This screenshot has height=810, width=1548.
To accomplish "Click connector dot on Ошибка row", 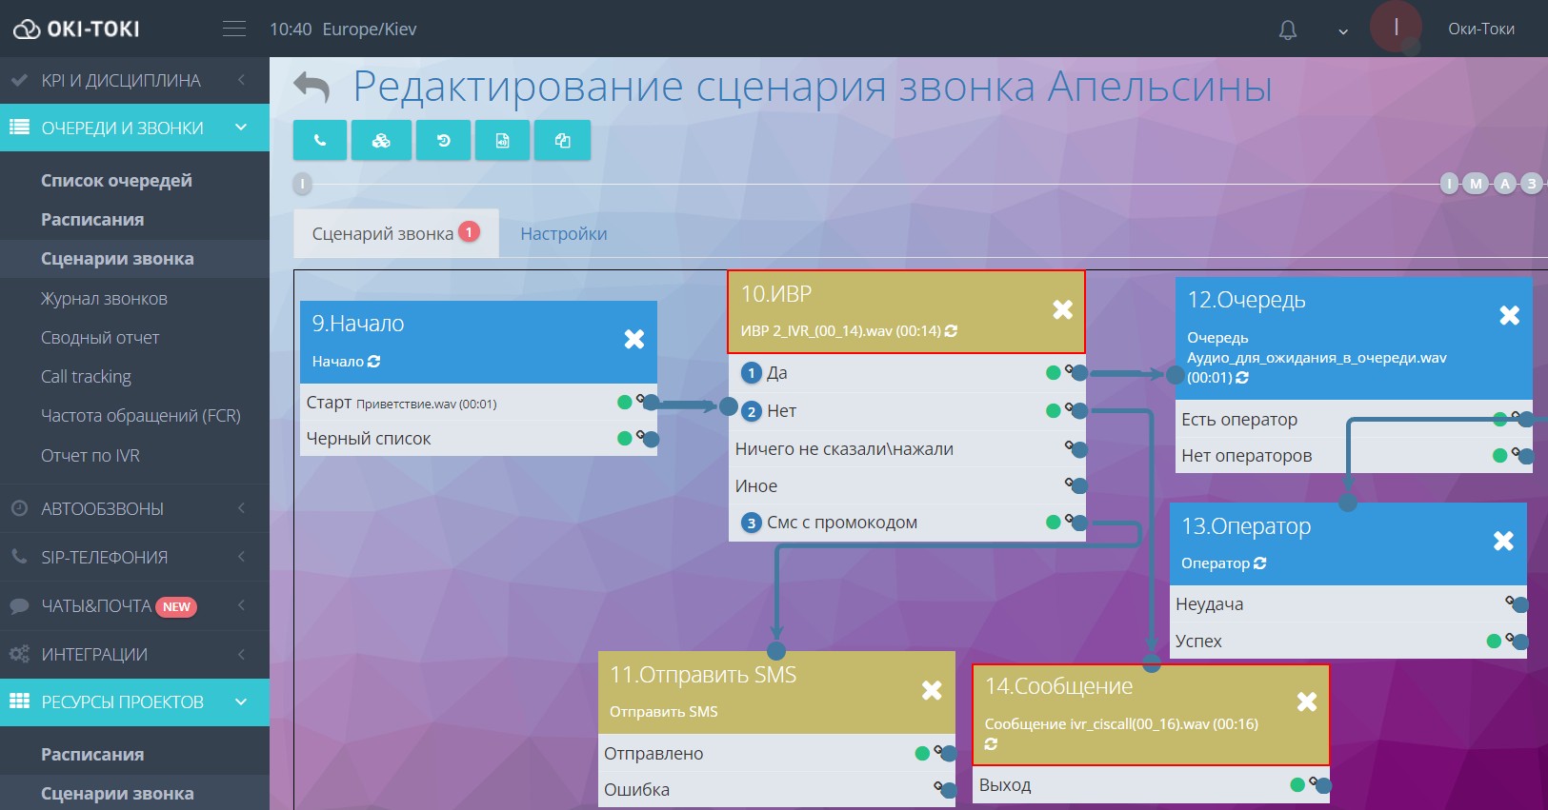I will (947, 790).
